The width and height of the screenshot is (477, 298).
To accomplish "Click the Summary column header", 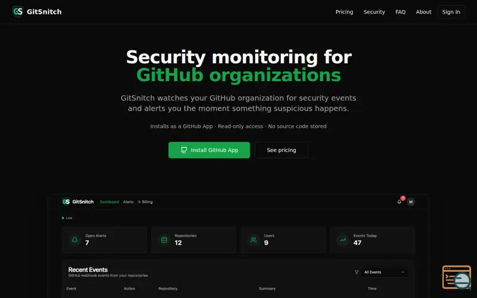I will click(x=267, y=288).
